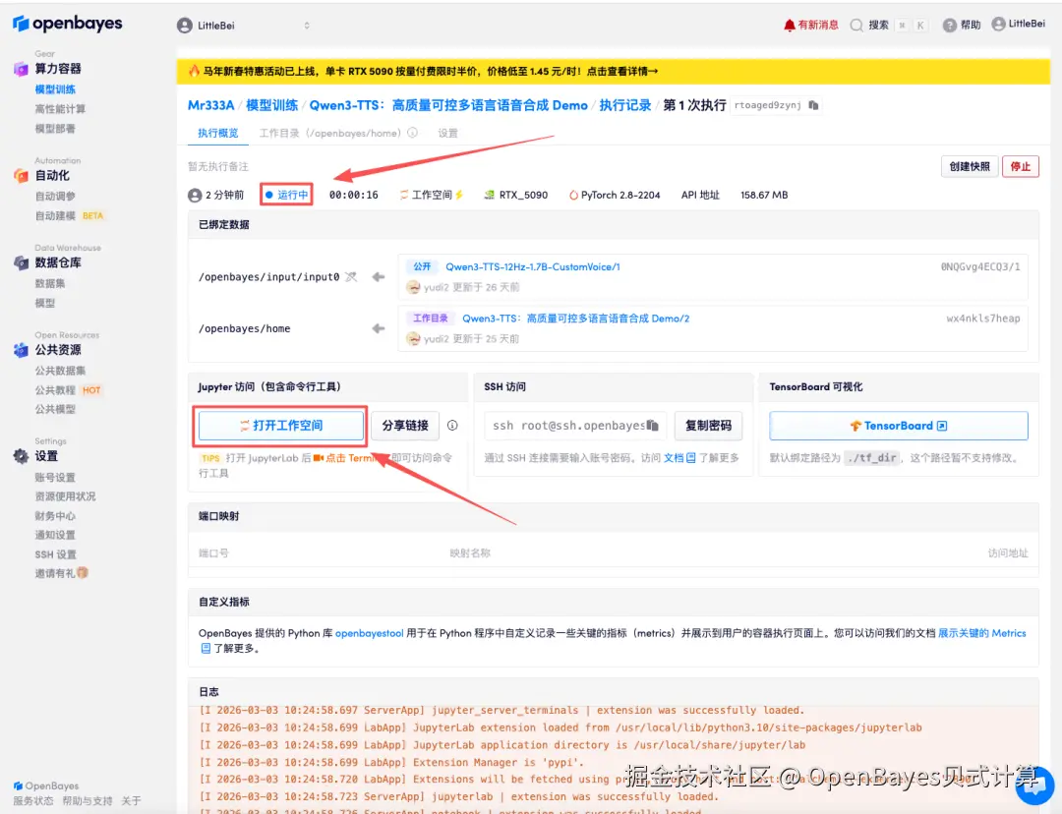Viewport: 1062px width, 814px height.
Task: Click the 算力容器 sidebar icon
Action: [x=21, y=69]
